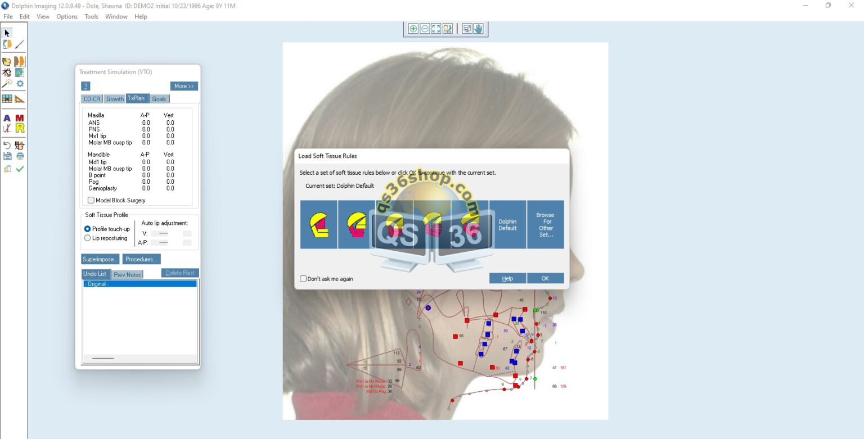
Task: Click the fit-to-screen arrows icon
Action: [436, 29]
